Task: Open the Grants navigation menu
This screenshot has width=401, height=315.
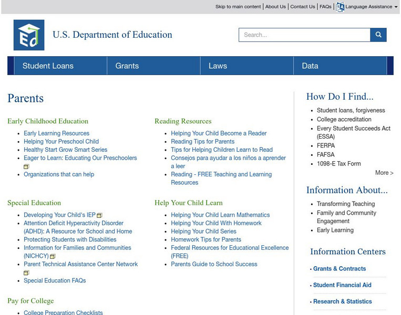Action: click(153, 66)
